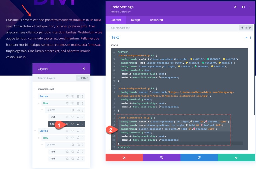
Task: Select the top Section label in Layers
Action: point(44,96)
